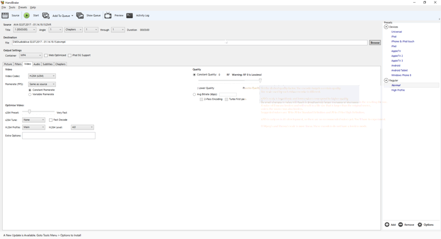Click the destination File path field

[x=189, y=43]
